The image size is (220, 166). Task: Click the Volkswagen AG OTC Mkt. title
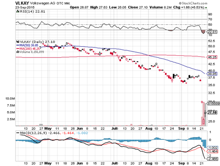click(50, 3)
